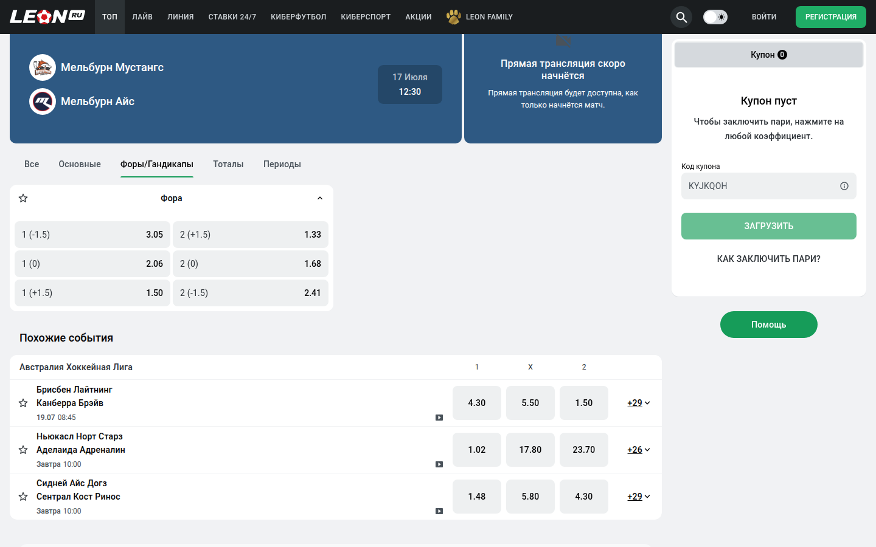Open АКЦИИ promotions page
The height and width of the screenshot is (547, 876).
[419, 17]
